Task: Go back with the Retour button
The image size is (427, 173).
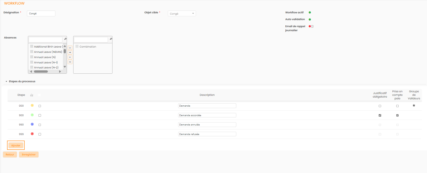Action: pyautogui.click(x=10, y=155)
